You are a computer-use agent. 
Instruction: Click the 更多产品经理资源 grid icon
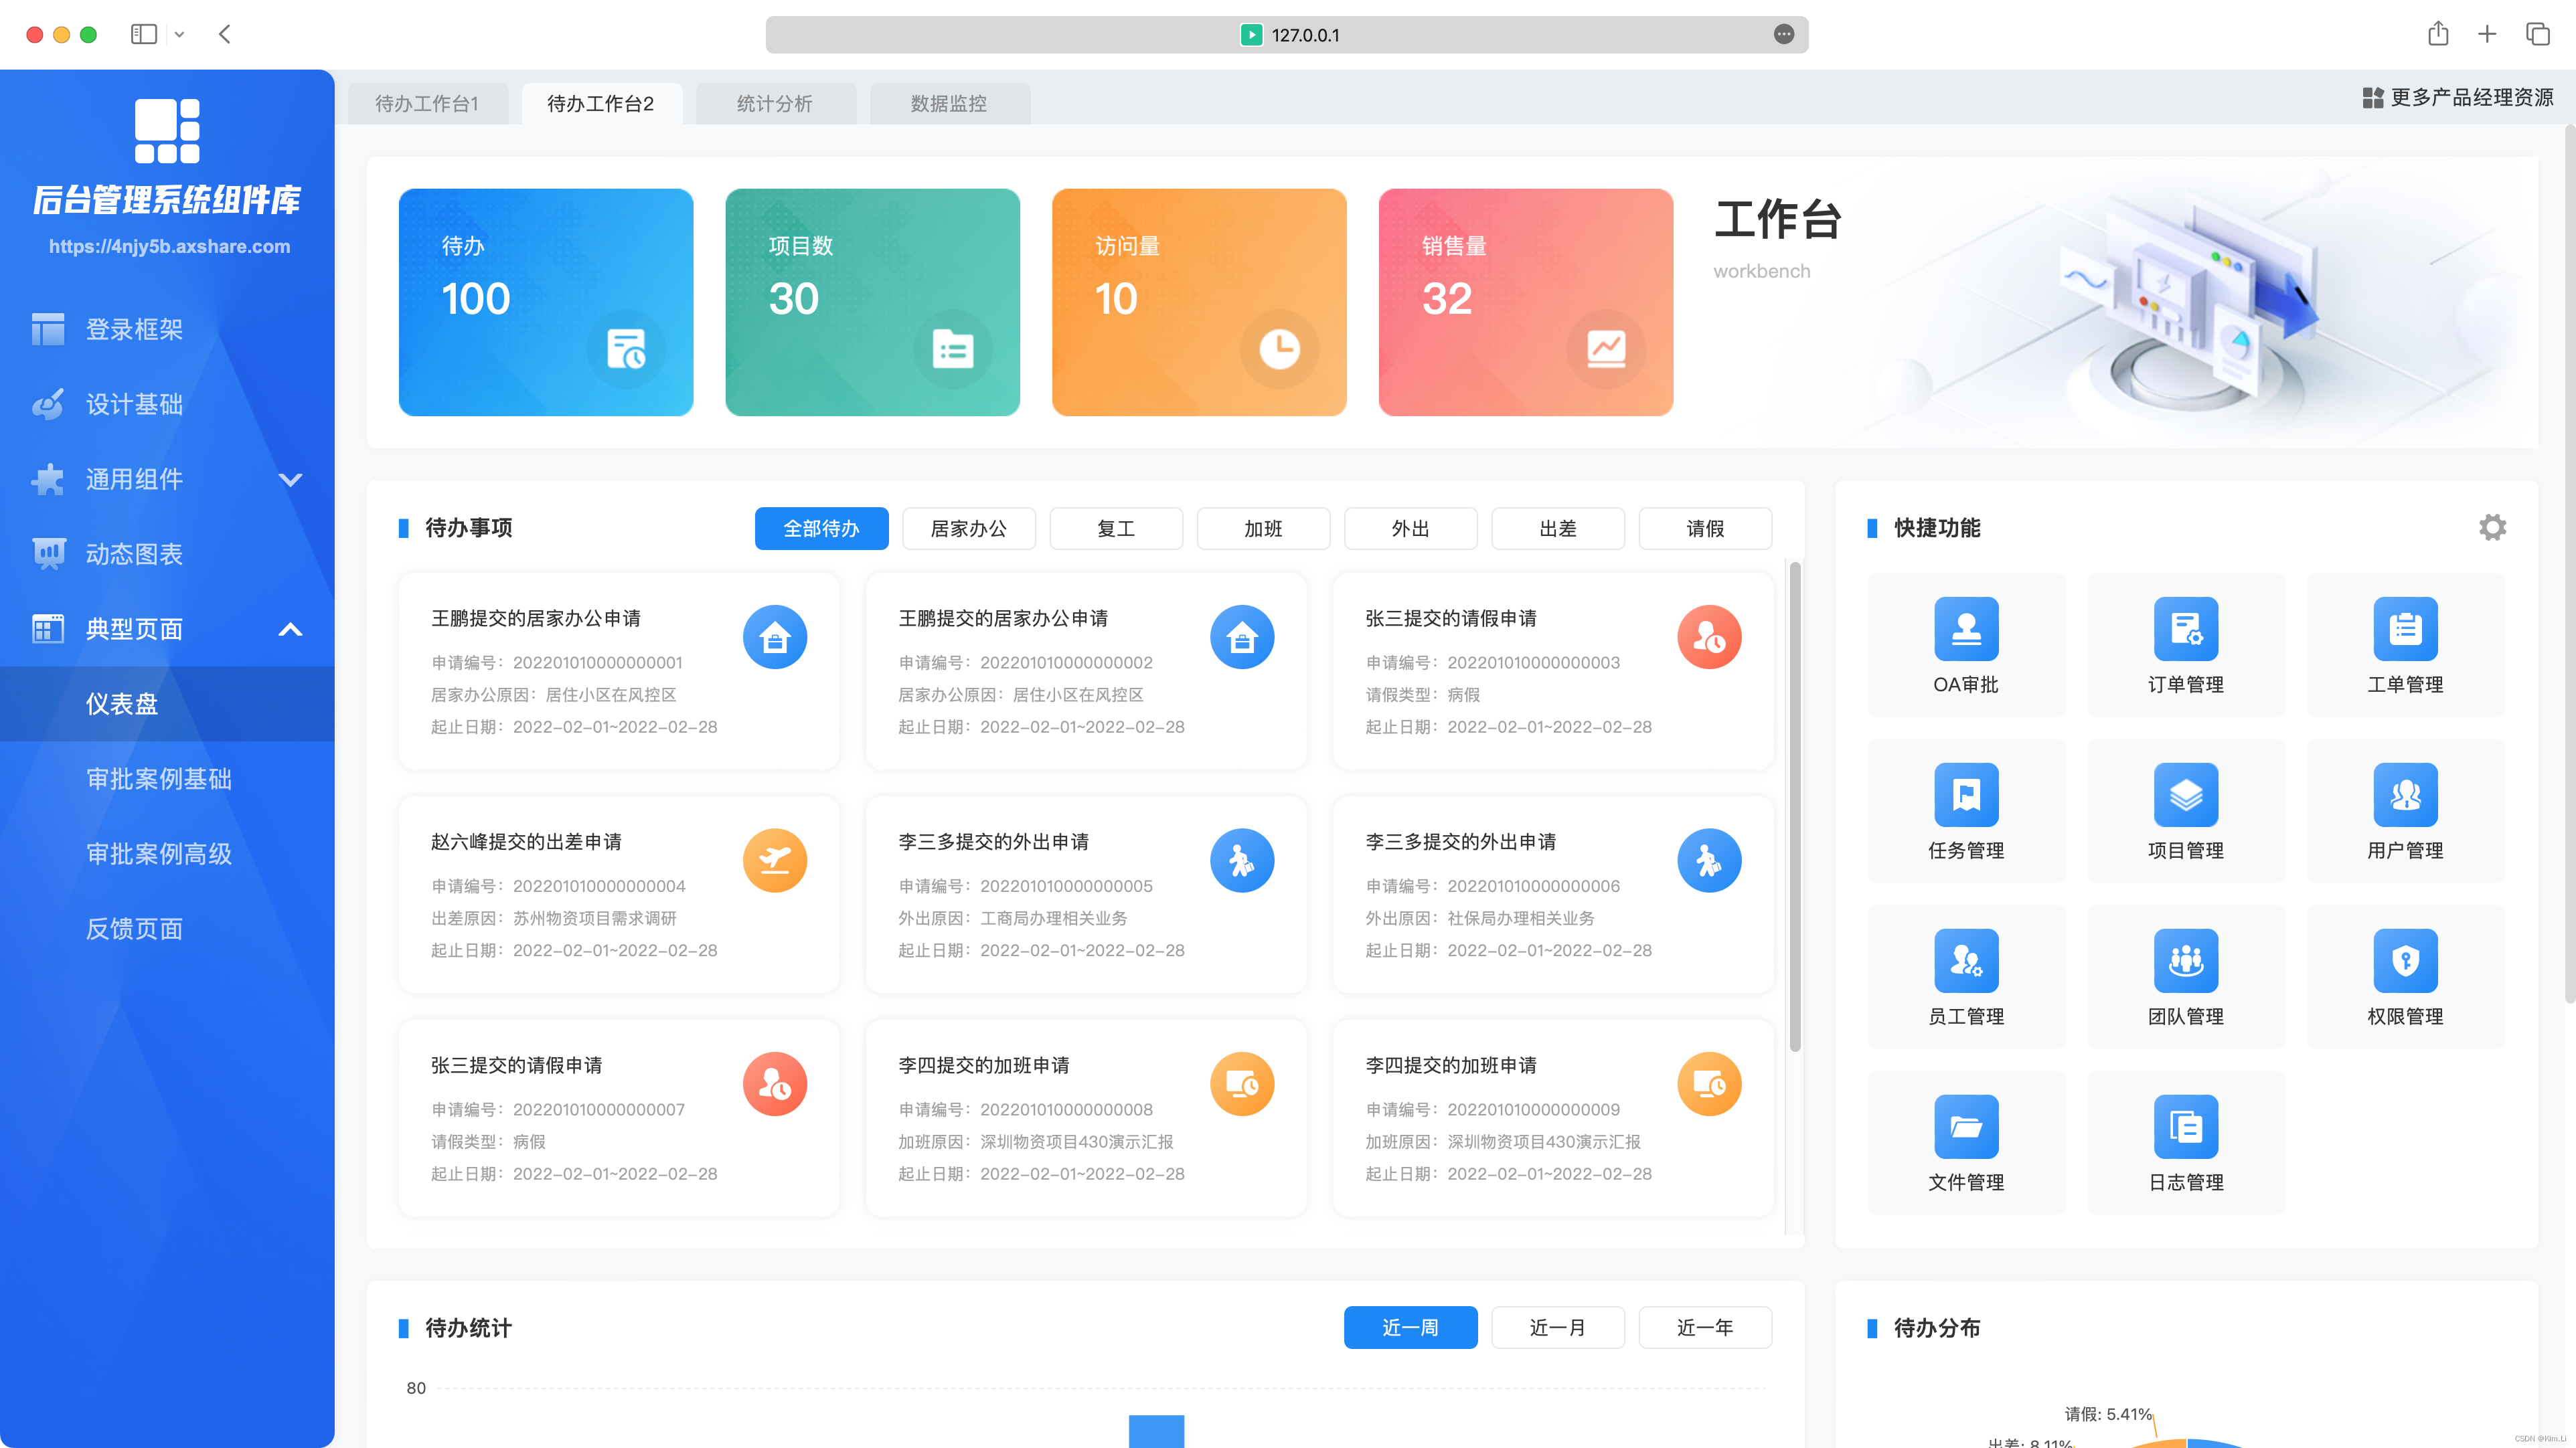pos(2372,98)
